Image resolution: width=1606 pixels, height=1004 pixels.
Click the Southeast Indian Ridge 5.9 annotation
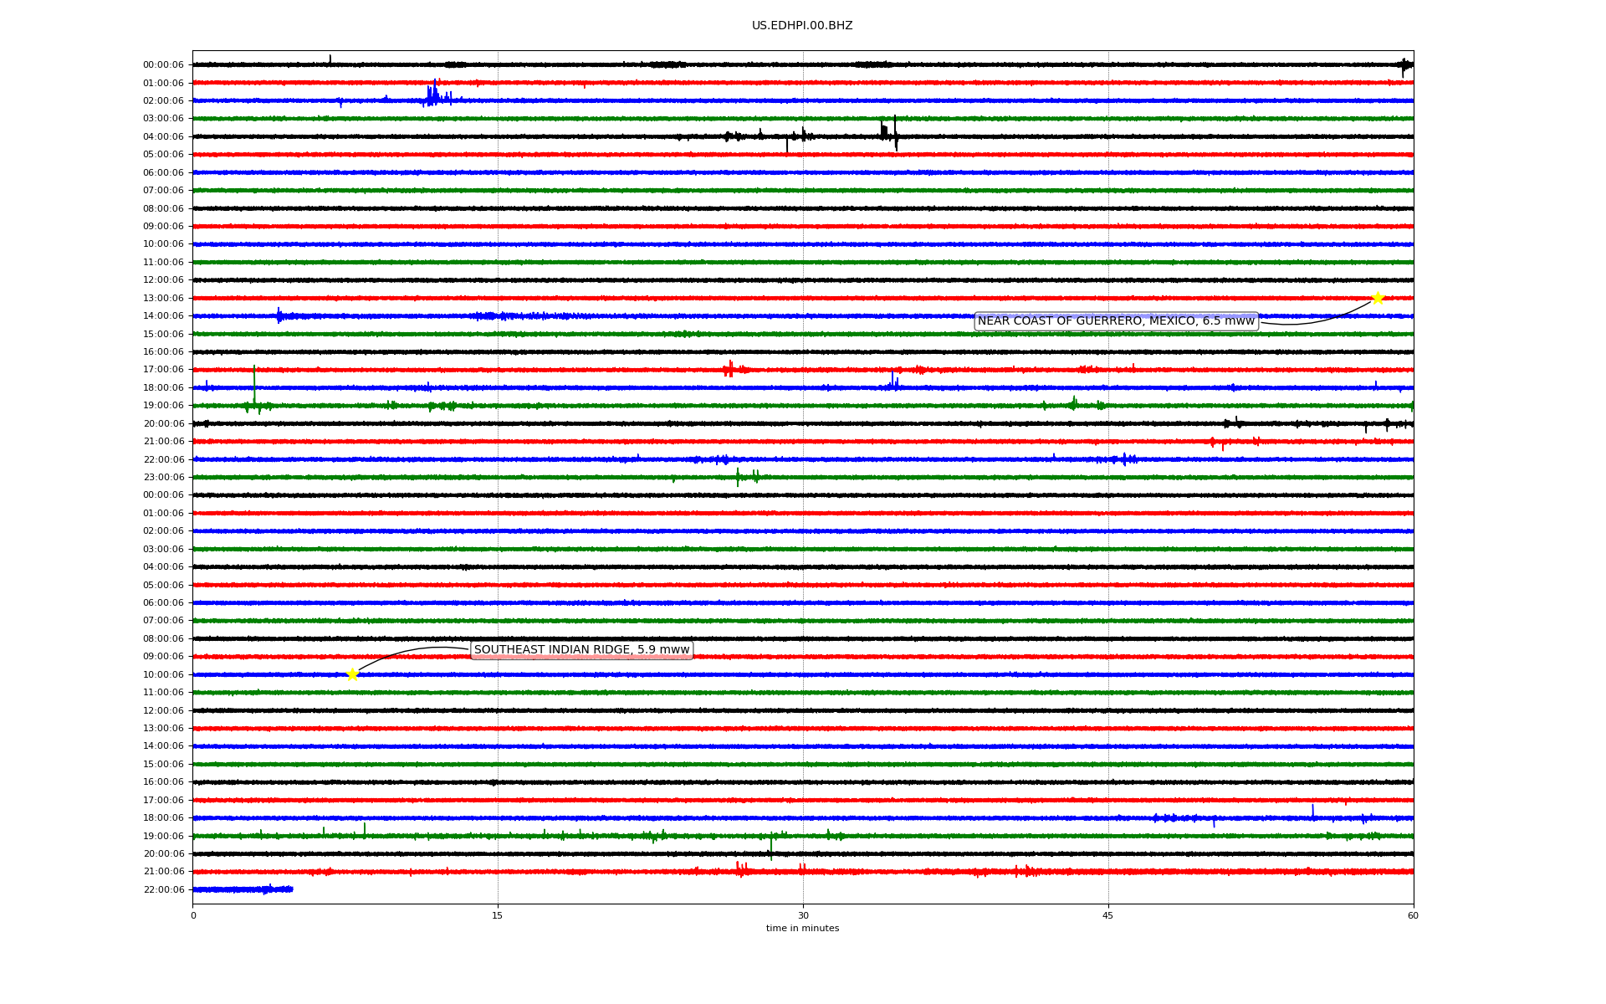pos(581,650)
